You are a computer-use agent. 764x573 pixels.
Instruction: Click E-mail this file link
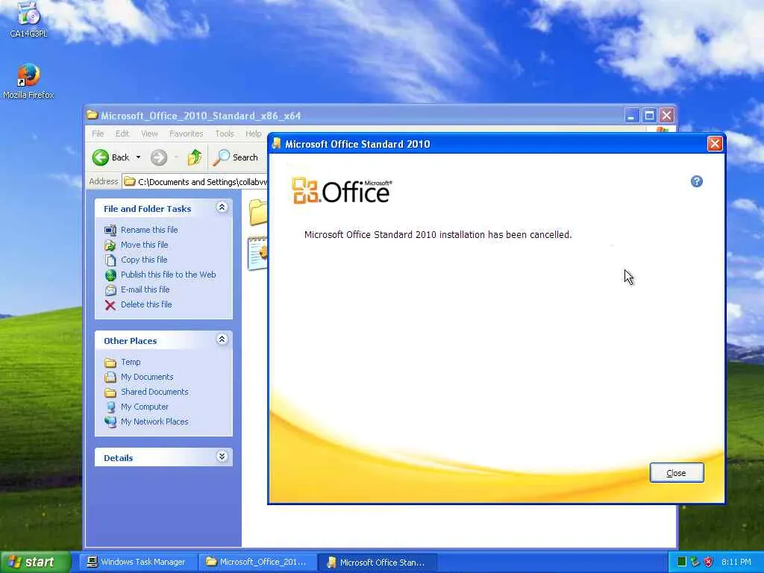[x=145, y=289]
